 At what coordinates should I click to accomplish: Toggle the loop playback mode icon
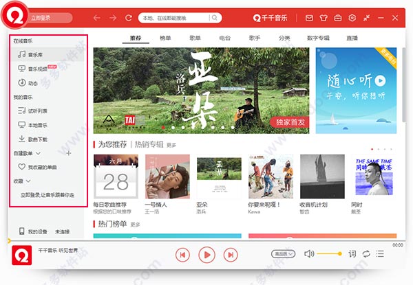366,254
